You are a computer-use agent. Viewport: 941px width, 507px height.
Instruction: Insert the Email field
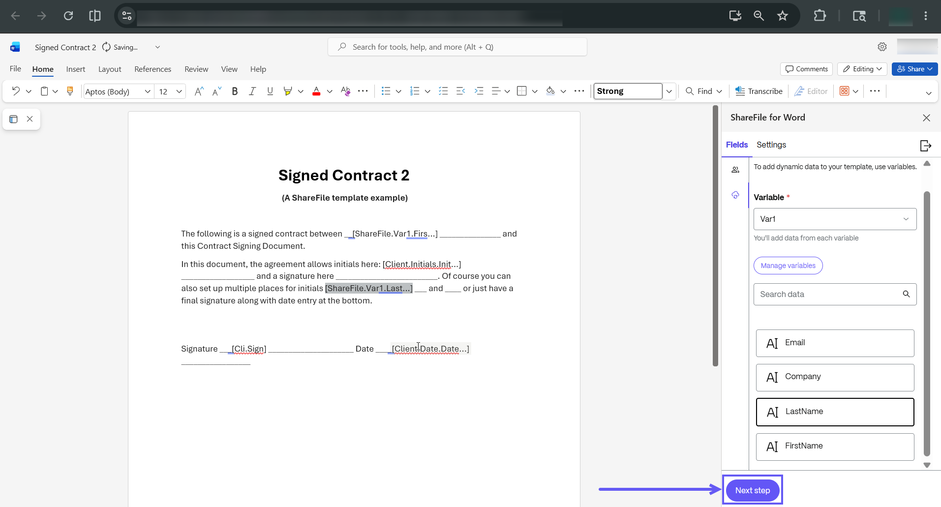835,343
